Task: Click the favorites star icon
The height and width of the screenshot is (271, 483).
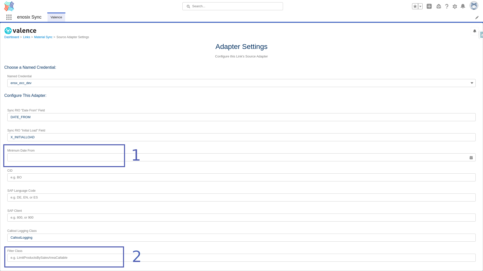Action: pos(415,6)
